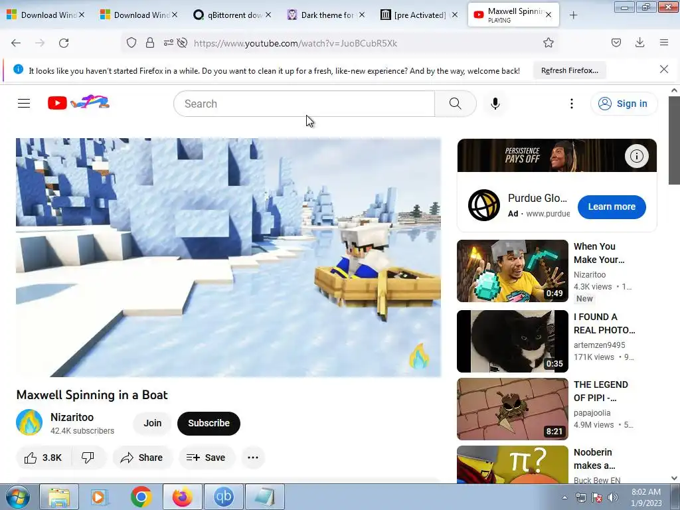Start voice search with microphone icon
Screen dimensions: 680x510
[x=495, y=104]
